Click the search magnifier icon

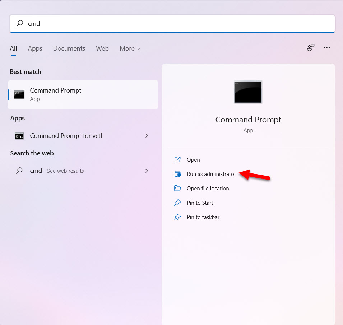pyautogui.click(x=19, y=23)
